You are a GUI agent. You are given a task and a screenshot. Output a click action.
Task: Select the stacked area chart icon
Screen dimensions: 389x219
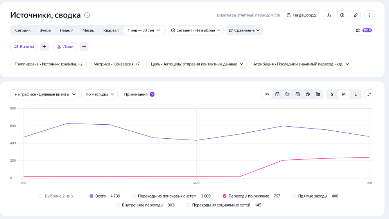277,94
